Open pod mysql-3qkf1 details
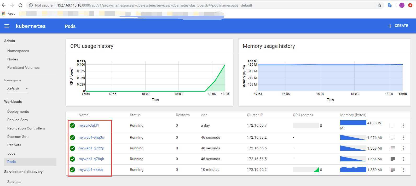 pyautogui.click(x=89, y=125)
